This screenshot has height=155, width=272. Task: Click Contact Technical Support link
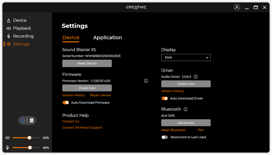pyautogui.click(x=82, y=128)
